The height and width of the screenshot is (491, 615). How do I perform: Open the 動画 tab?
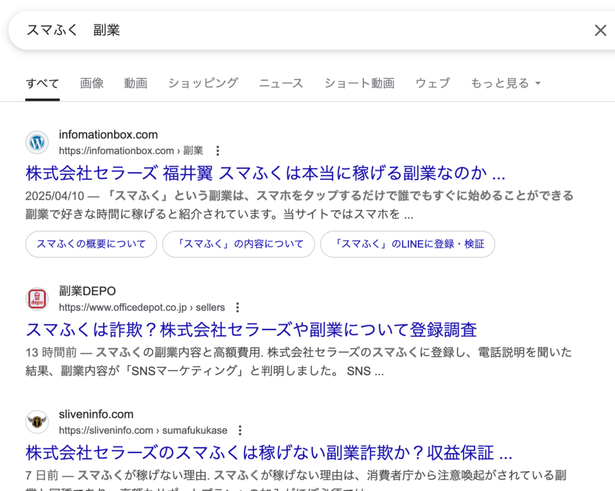136,83
